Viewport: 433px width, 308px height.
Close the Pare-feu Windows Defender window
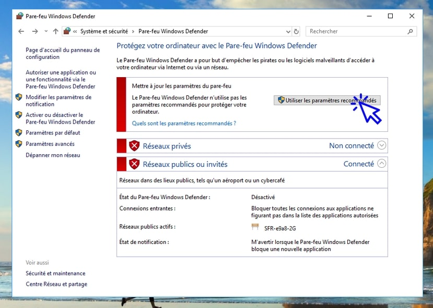tap(412, 16)
